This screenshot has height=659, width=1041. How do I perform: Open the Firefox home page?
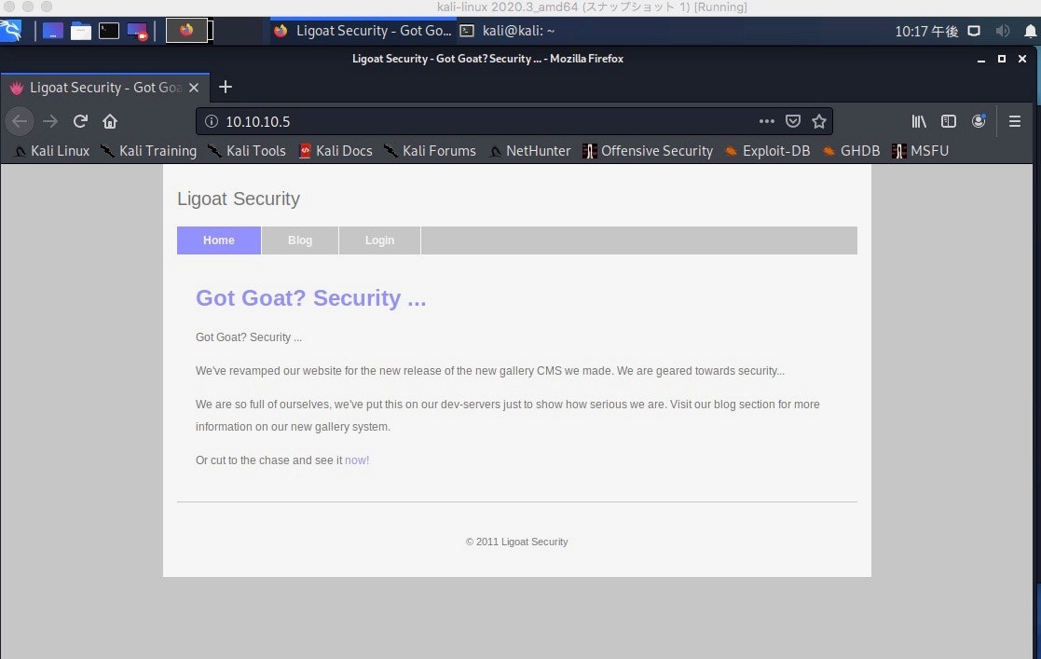click(110, 121)
